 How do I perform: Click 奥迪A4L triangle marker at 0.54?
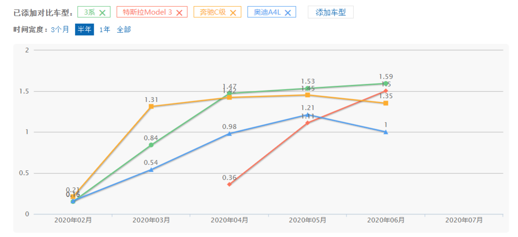coord(151,170)
